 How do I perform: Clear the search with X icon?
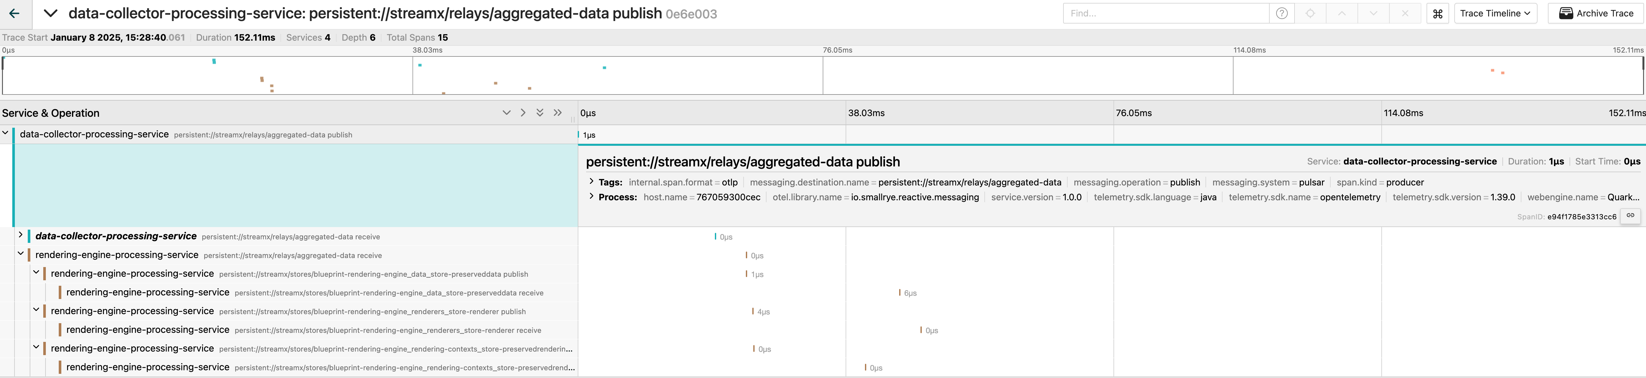pos(1405,14)
